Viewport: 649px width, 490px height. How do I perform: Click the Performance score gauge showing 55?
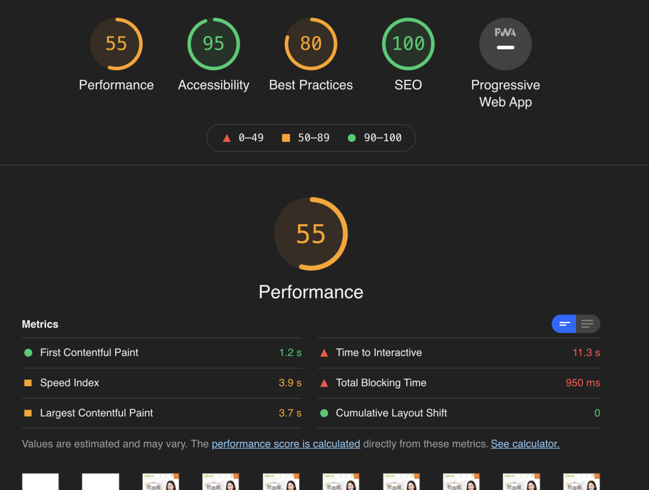pos(116,44)
